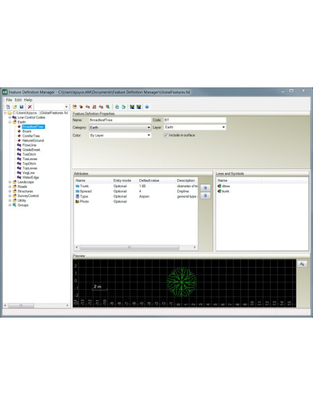Click the Code field containing BT
This screenshot has height=405, width=313.
[x=195, y=120]
